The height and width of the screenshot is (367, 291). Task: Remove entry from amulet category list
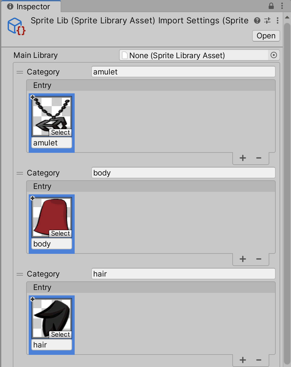[259, 158]
